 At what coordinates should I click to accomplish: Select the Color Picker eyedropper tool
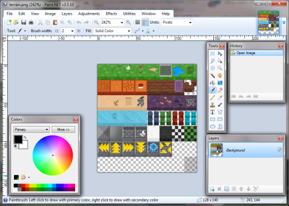pos(220,97)
